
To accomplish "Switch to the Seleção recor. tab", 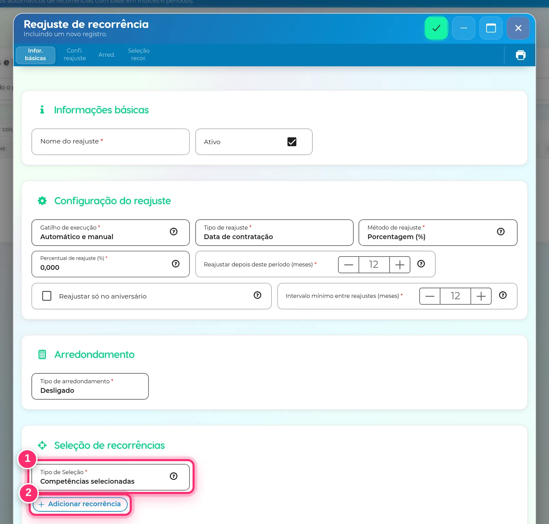I will [139, 55].
